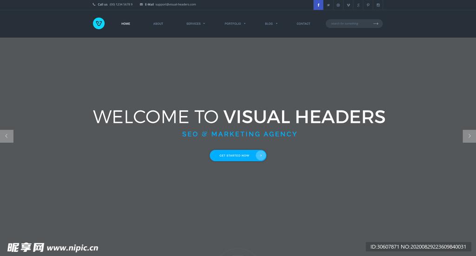Click the Facebook social icon
Image resolution: width=476 pixels, height=256 pixels.
[318, 5]
